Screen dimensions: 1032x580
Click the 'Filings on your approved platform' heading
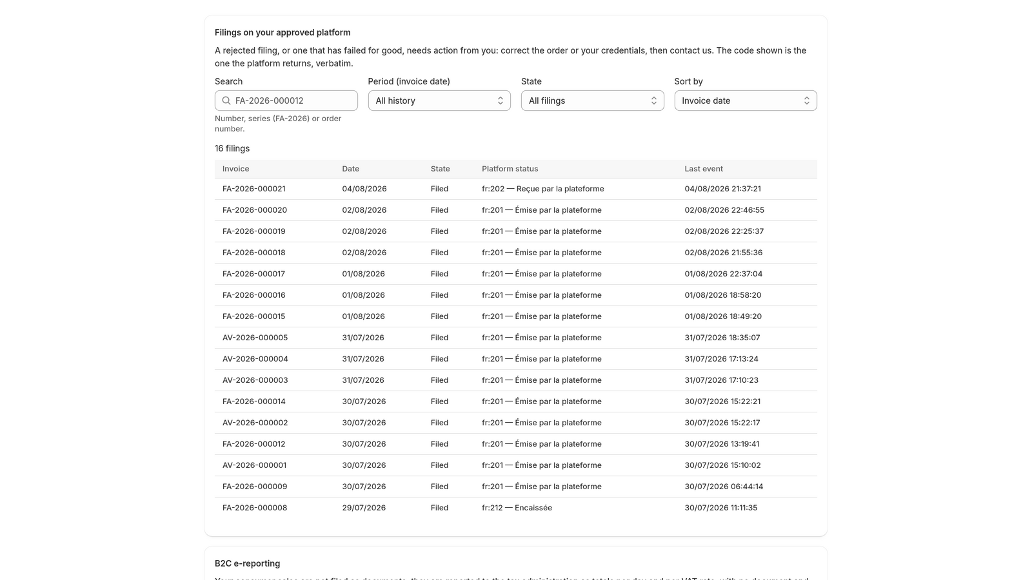tap(283, 32)
